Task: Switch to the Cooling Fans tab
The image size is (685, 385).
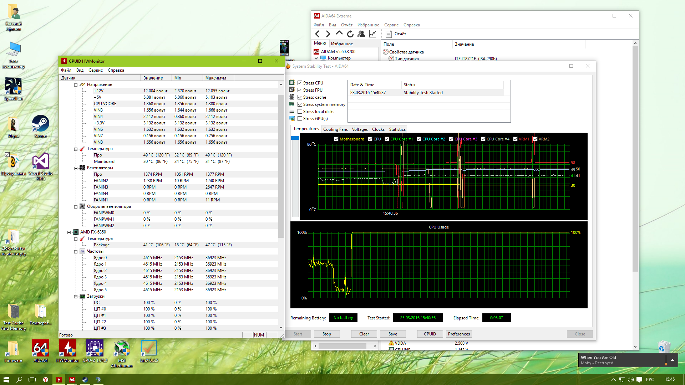Action: 335,129
